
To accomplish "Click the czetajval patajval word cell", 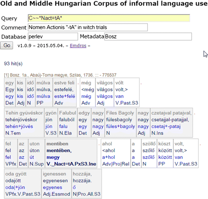I will [x=172, y=123].
